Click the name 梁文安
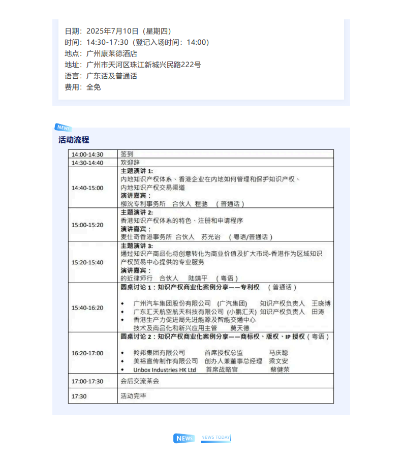Viewport: 403px width, 461px height. click(278, 361)
